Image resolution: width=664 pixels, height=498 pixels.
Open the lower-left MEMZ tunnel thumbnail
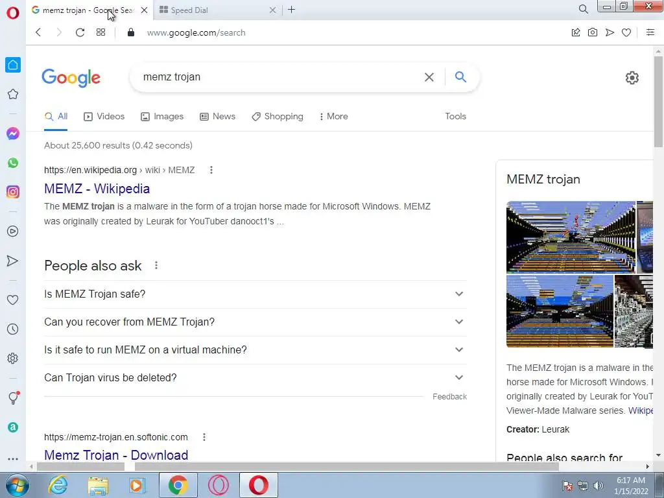click(x=560, y=311)
